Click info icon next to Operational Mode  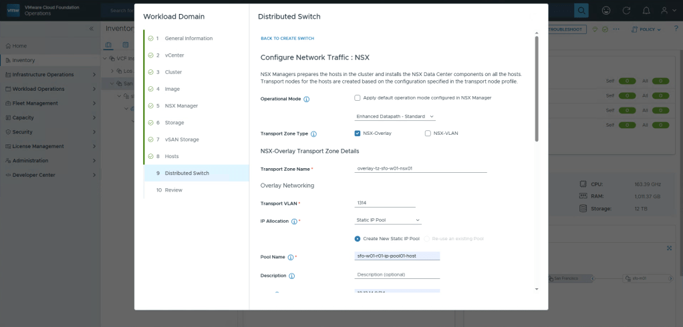[307, 99]
